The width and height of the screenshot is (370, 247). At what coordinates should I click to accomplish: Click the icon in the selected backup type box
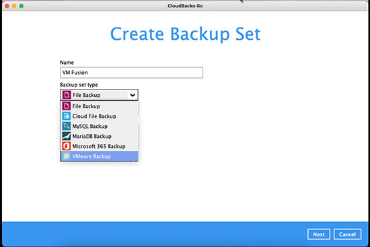(67, 95)
